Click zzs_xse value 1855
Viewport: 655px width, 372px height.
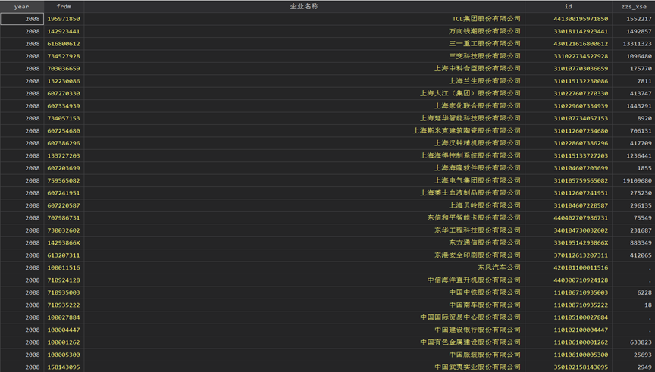(644, 168)
